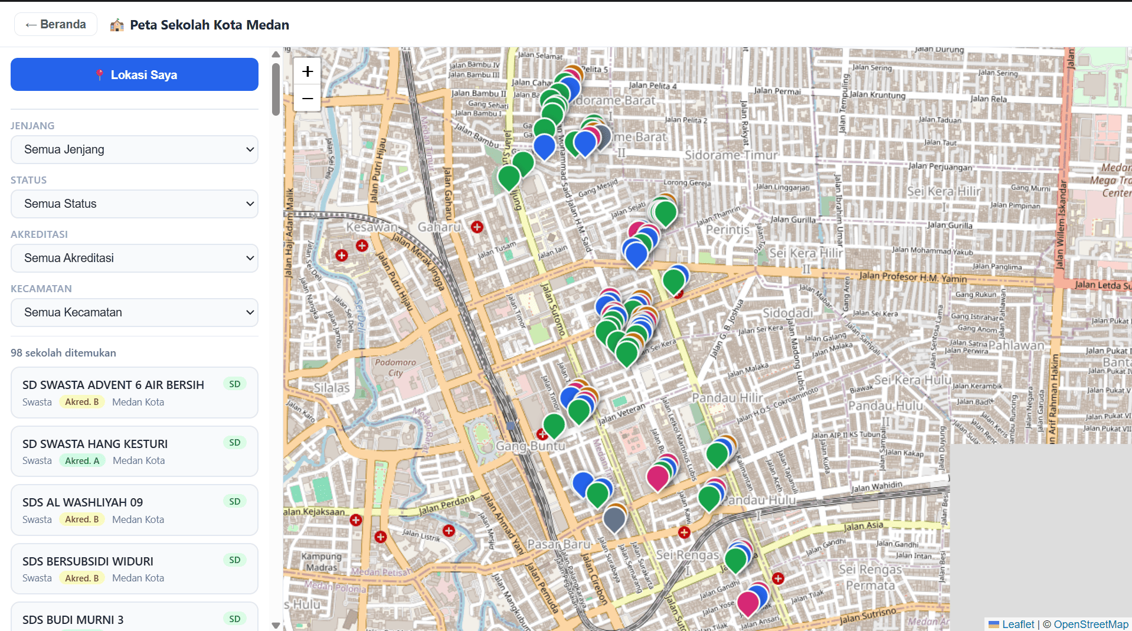
Task: Click the large blue marker left of Perintis
Action: [636, 254]
